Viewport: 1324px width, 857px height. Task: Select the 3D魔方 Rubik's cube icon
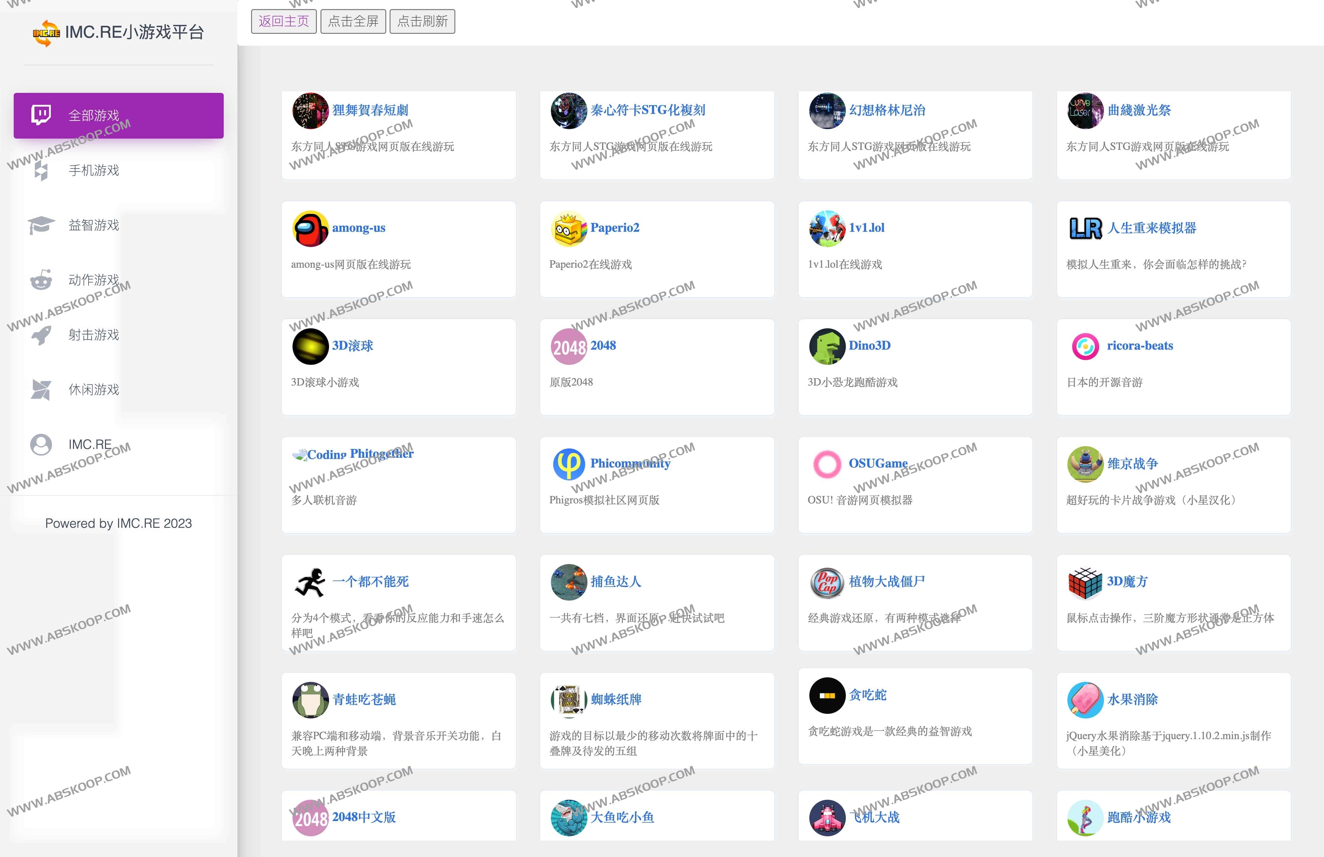click(x=1085, y=582)
